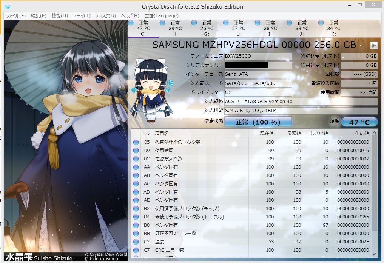Click the 項目名 column header
This screenshot has height=263, width=384.
coord(201,133)
